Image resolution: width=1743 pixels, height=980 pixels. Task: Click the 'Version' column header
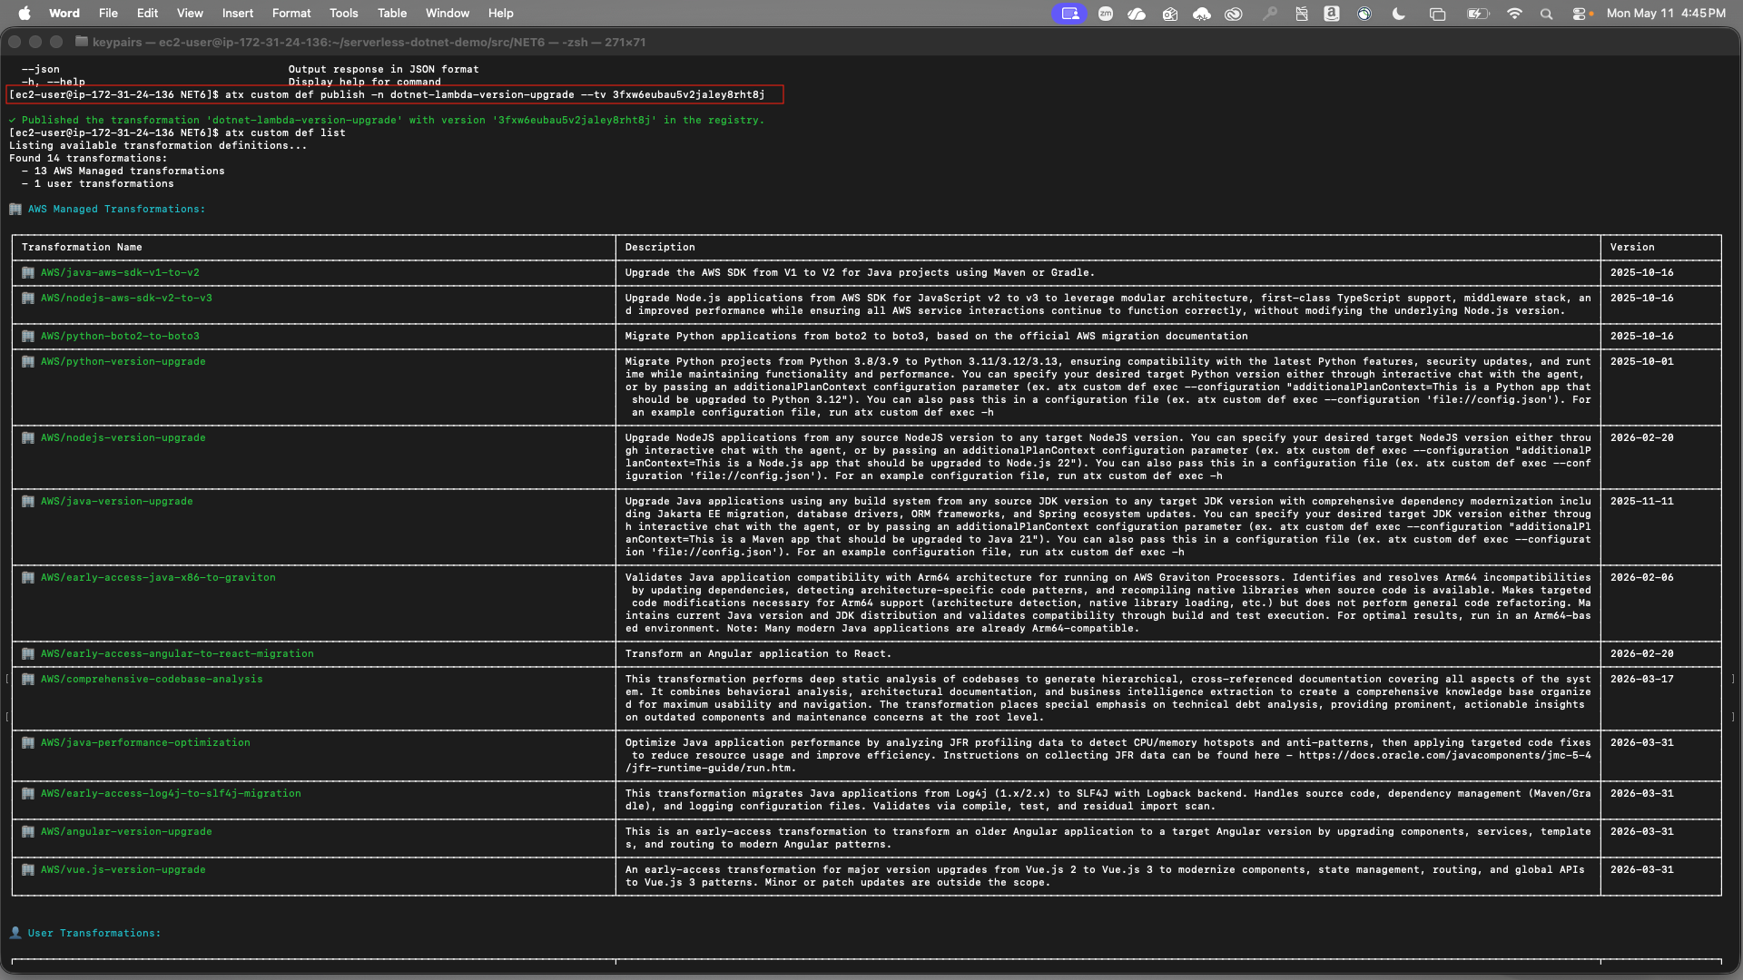coord(1632,247)
